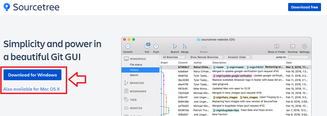Click the yellow minimize window dot
This screenshot has height=116, width=327.
[x=129, y=40]
